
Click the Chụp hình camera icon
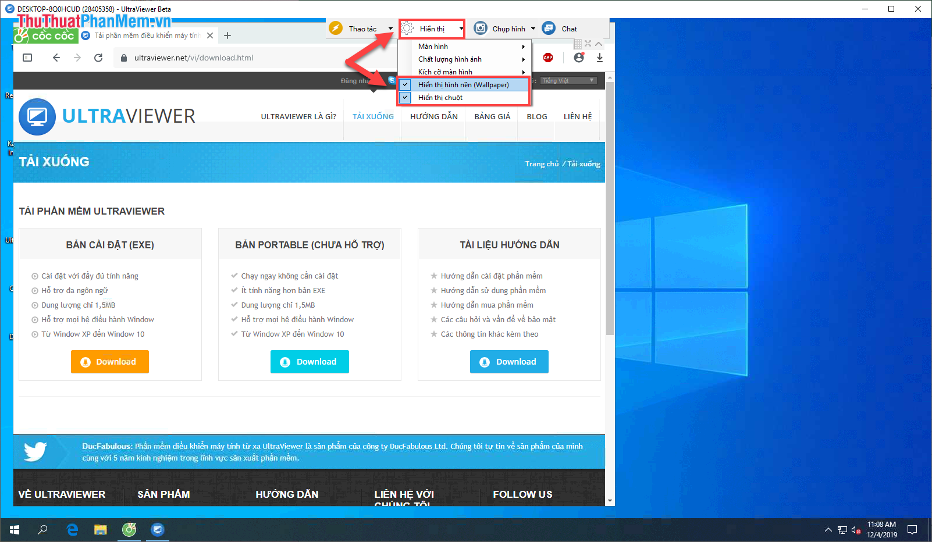coord(481,28)
